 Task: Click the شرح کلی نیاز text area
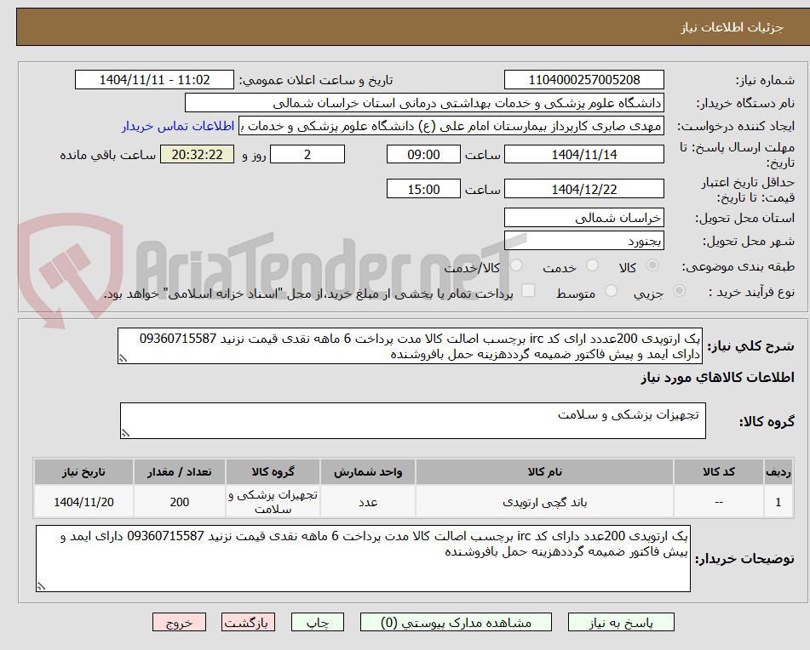[x=411, y=346]
